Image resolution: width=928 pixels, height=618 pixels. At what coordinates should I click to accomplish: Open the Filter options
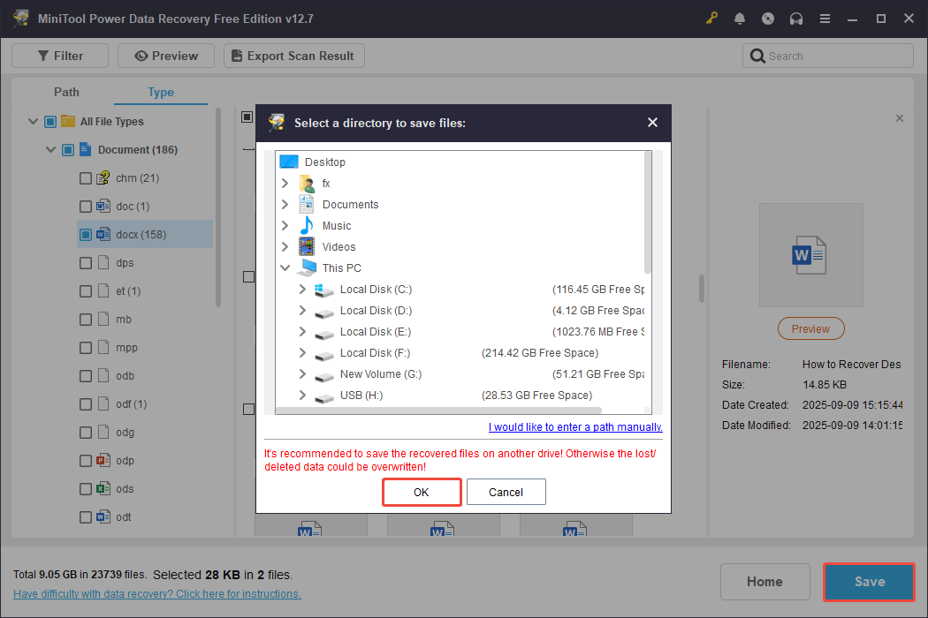click(59, 55)
